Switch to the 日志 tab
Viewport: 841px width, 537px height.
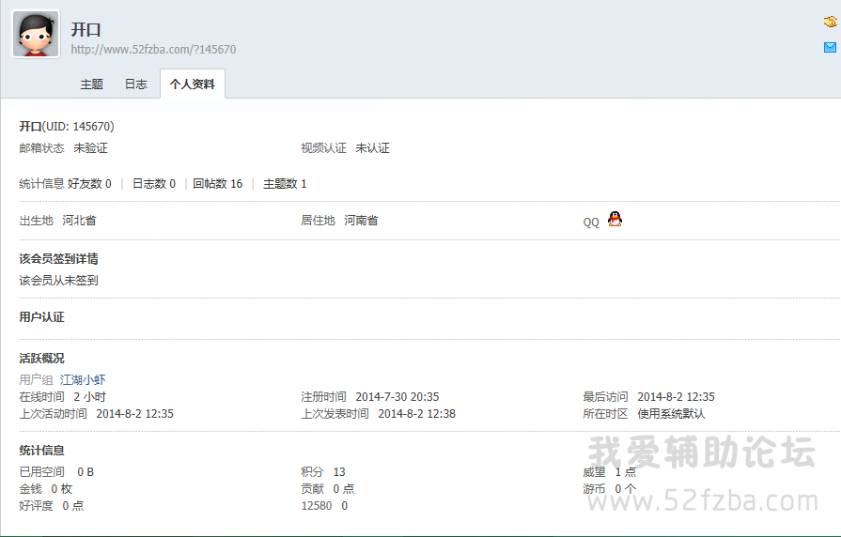tap(136, 84)
